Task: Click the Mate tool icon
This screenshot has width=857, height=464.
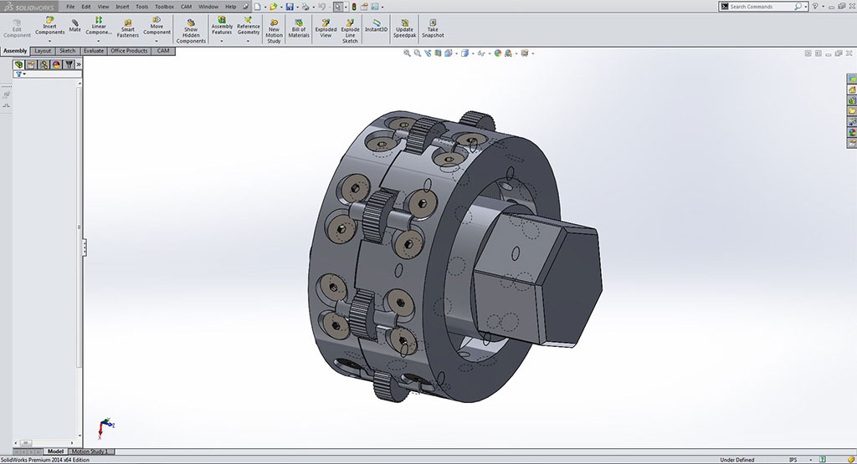Action: point(74,25)
